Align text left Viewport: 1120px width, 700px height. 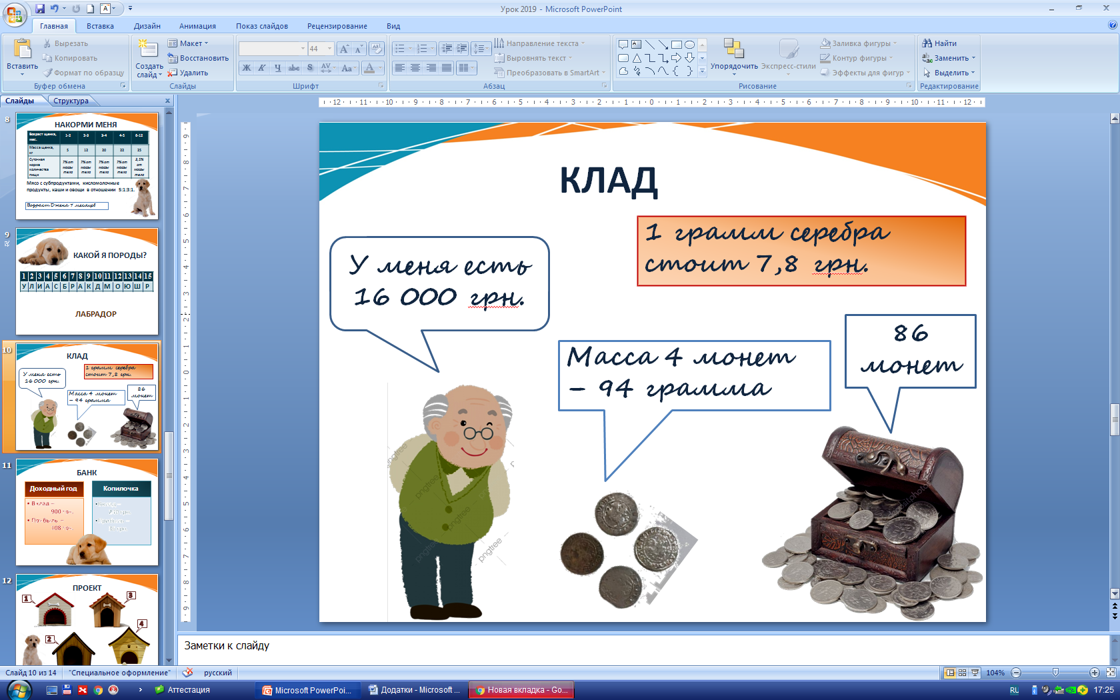(400, 68)
